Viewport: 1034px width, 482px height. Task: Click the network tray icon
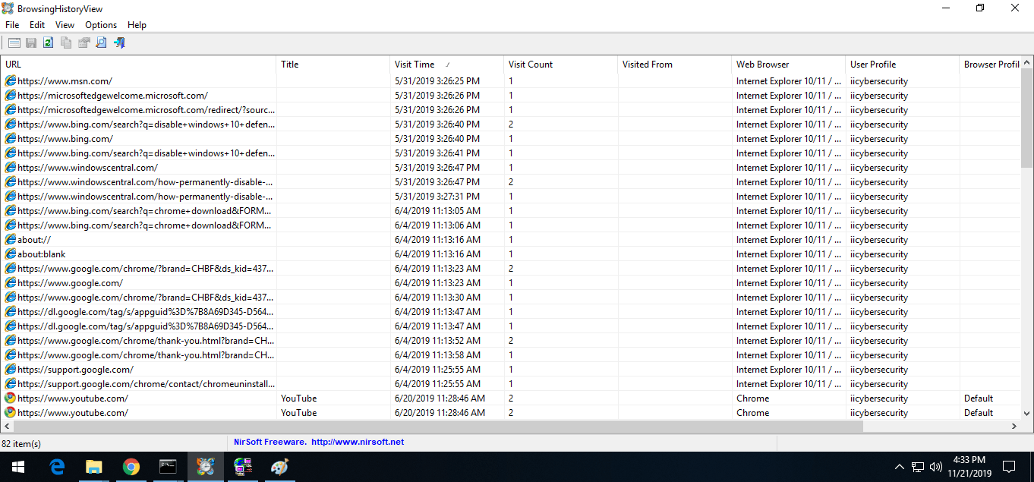[918, 467]
